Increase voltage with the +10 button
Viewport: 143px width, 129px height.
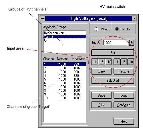(108, 62)
